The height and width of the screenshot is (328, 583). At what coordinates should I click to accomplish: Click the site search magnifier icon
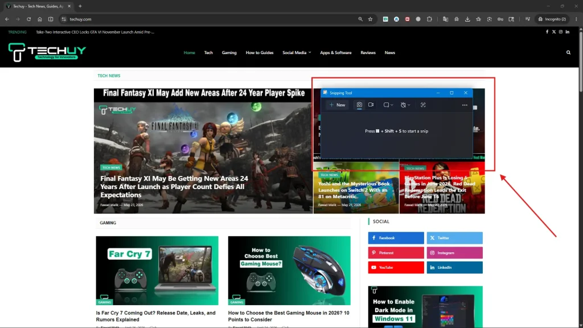point(568,53)
